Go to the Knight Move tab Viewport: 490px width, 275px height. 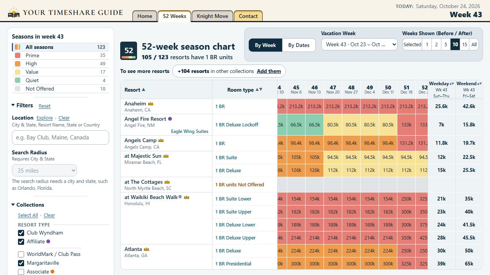pyautogui.click(x=212, y=16)
